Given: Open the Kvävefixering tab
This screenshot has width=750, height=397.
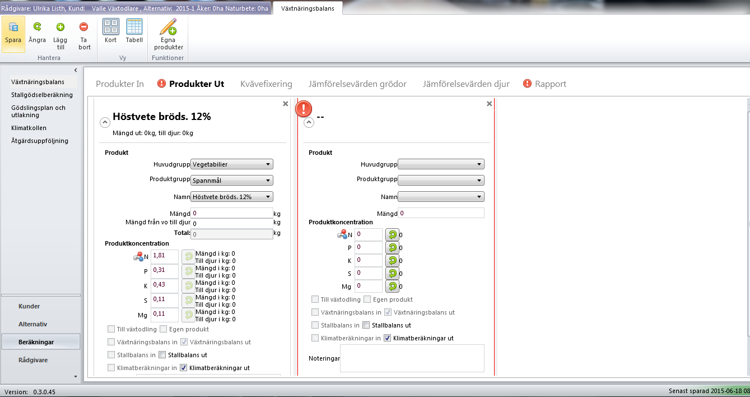Looking at the screenshot, I should click(x=266, y=84).
